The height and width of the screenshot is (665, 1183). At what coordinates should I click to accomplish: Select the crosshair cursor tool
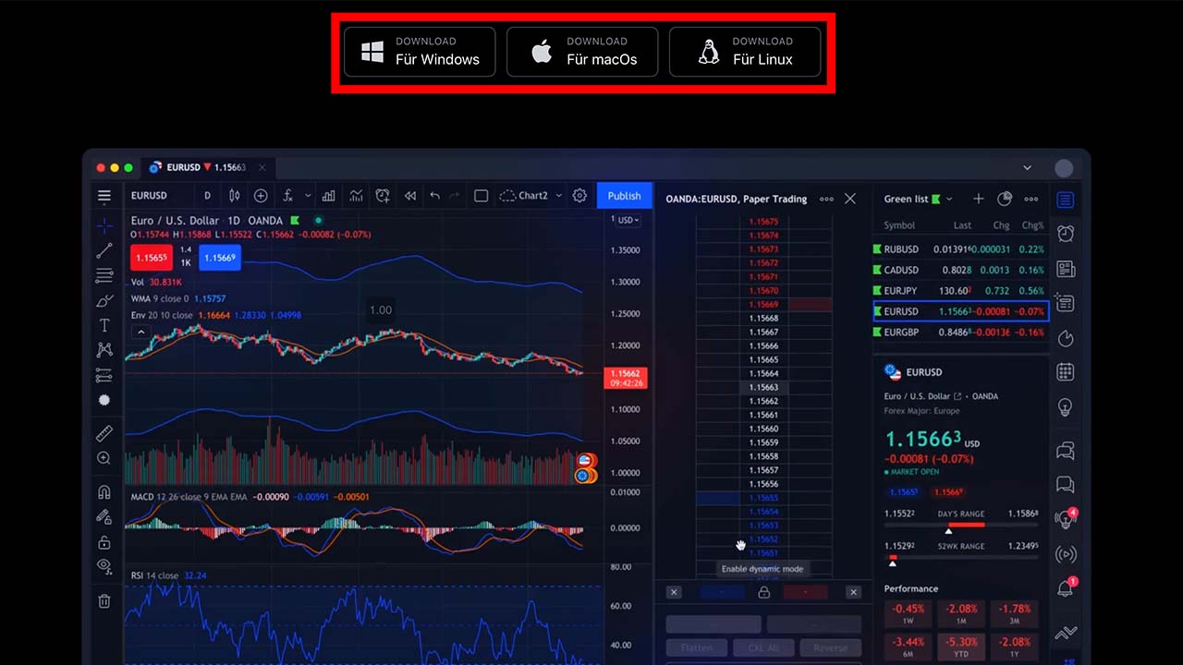click(104, 225)
